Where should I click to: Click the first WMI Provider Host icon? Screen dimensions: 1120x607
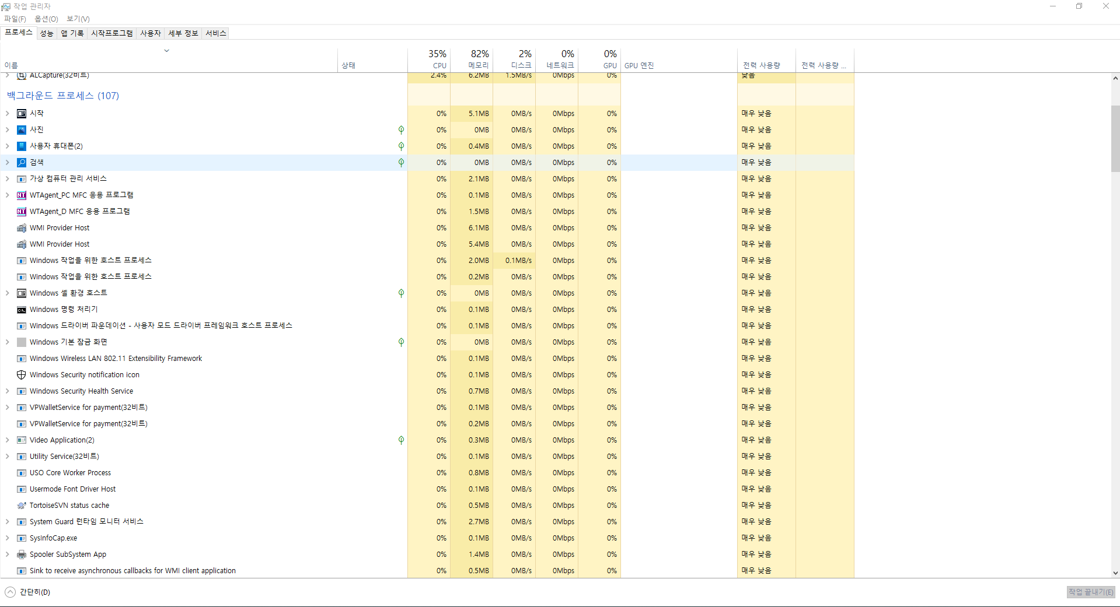22,228
